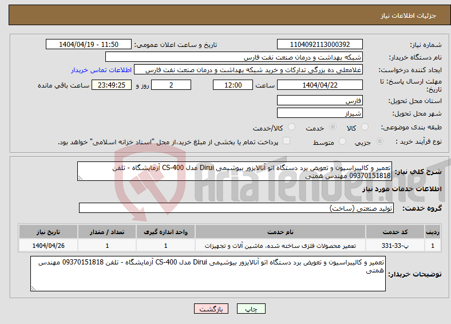Screen dimensions: 451x324
Task: Open اطلاعات تماس خریدار link
Action: click(x=101, y=70)
